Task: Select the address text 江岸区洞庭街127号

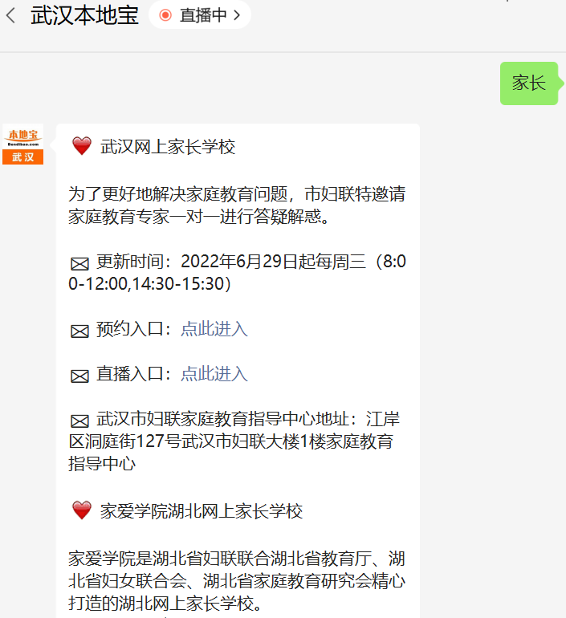Action: click(234, 430)
